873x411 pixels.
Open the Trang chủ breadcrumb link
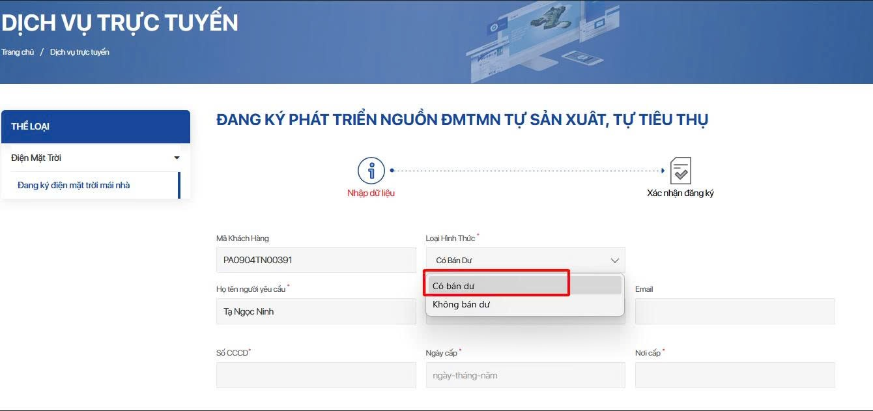(x=18, y=51)
